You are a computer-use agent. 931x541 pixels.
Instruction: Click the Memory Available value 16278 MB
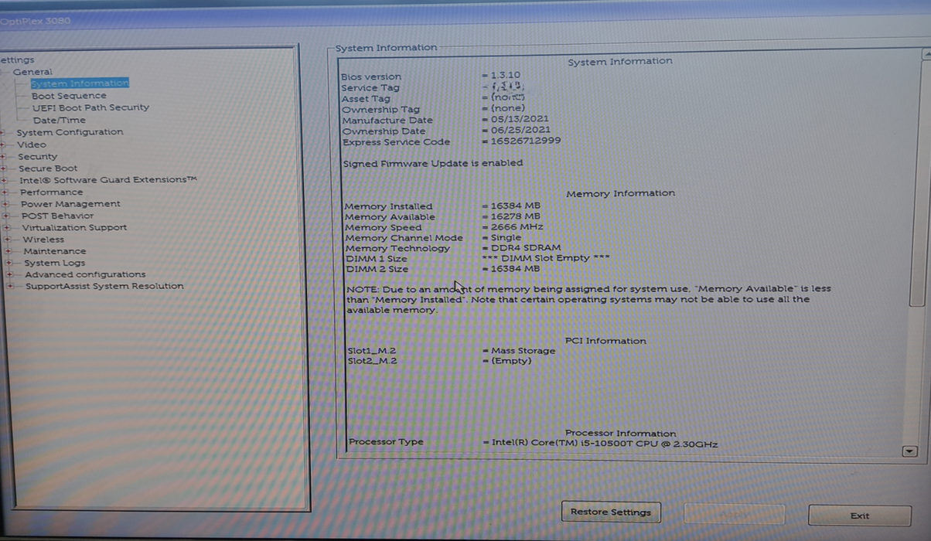pos(516,217)
